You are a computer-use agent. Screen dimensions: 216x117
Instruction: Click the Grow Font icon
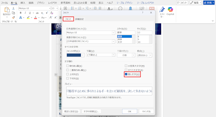click(51, 18)
